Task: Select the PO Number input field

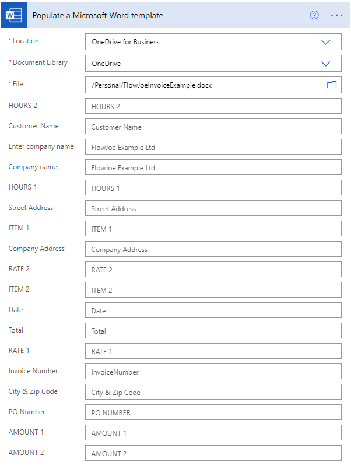Action: click(213, 412)
